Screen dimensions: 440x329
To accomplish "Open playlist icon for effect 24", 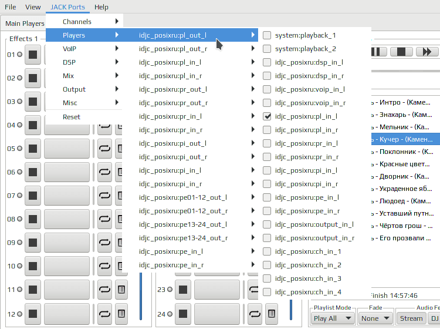I will pos(272,313).
